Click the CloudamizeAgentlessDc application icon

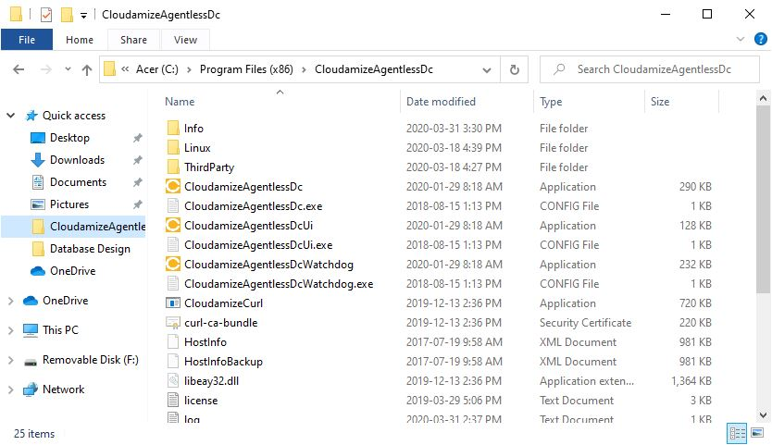(x=172, y=187)
